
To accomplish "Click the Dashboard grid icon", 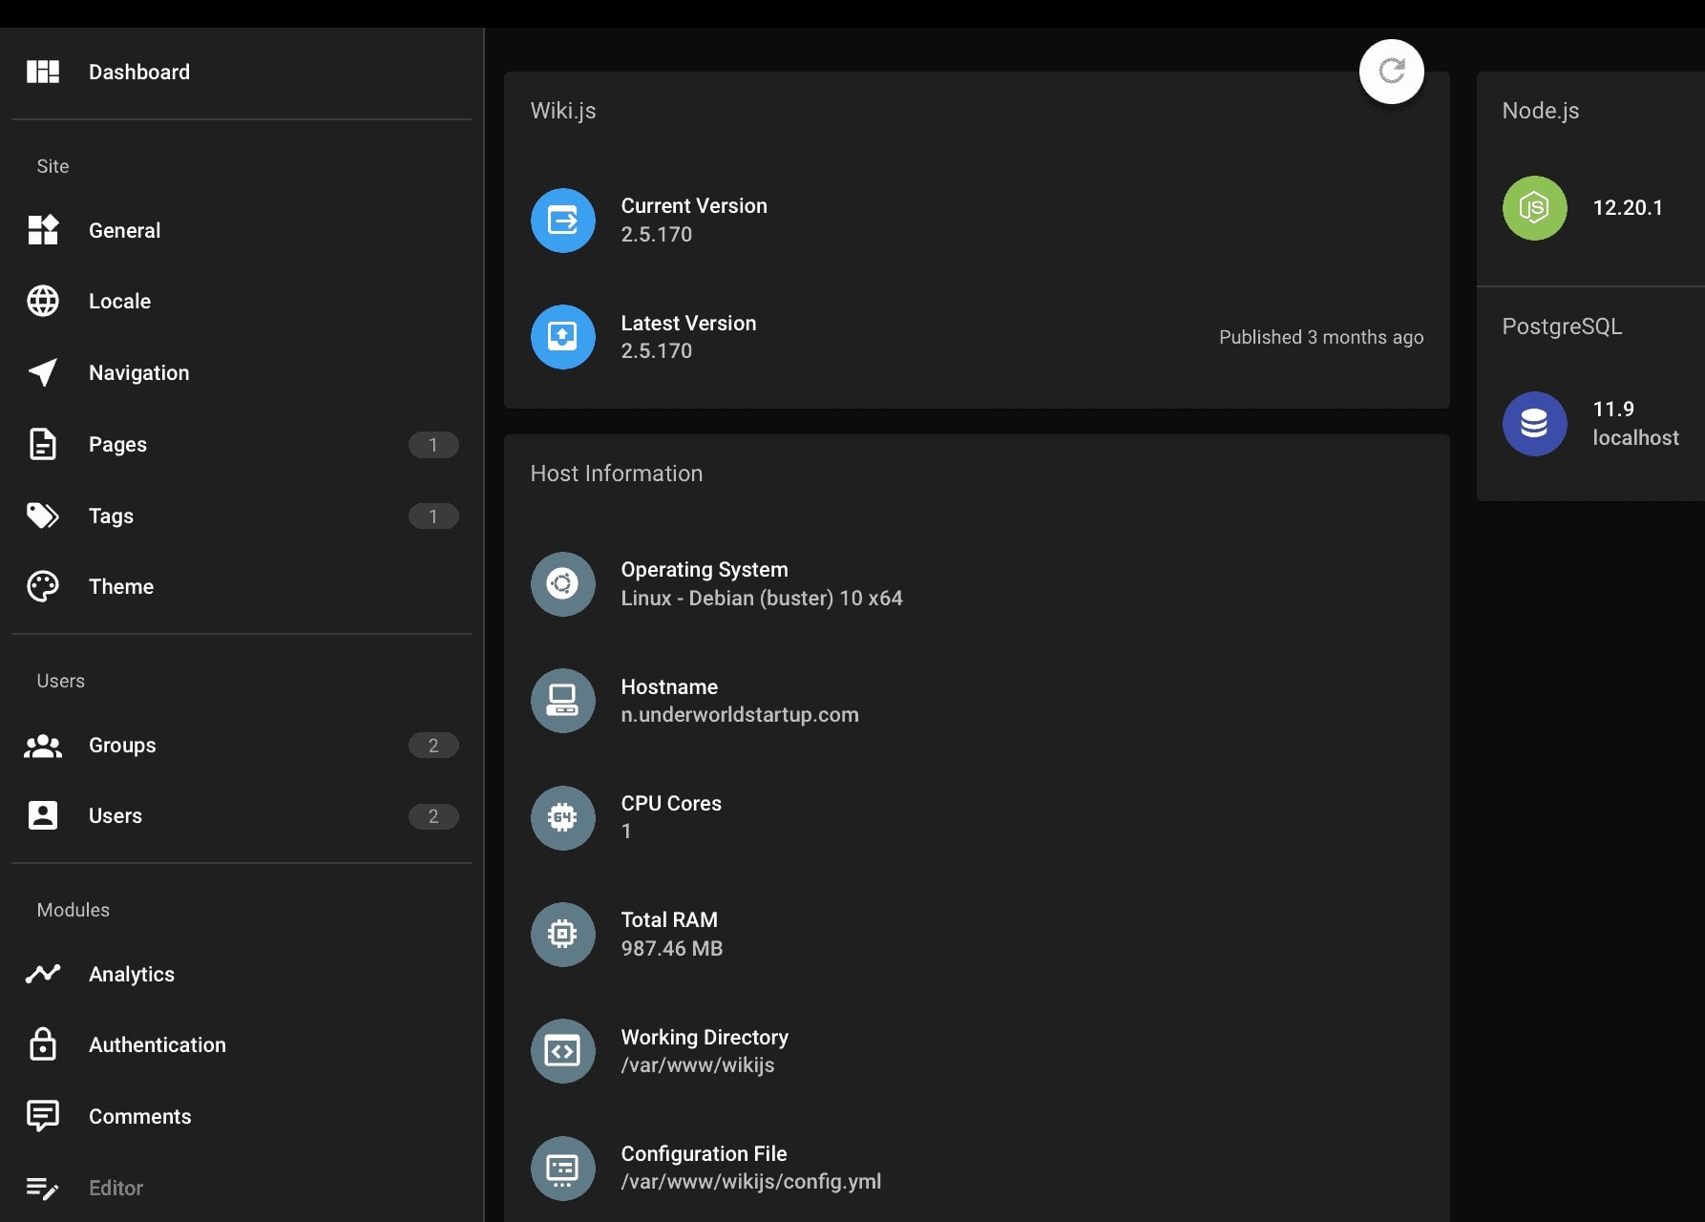I will point(43,72).
